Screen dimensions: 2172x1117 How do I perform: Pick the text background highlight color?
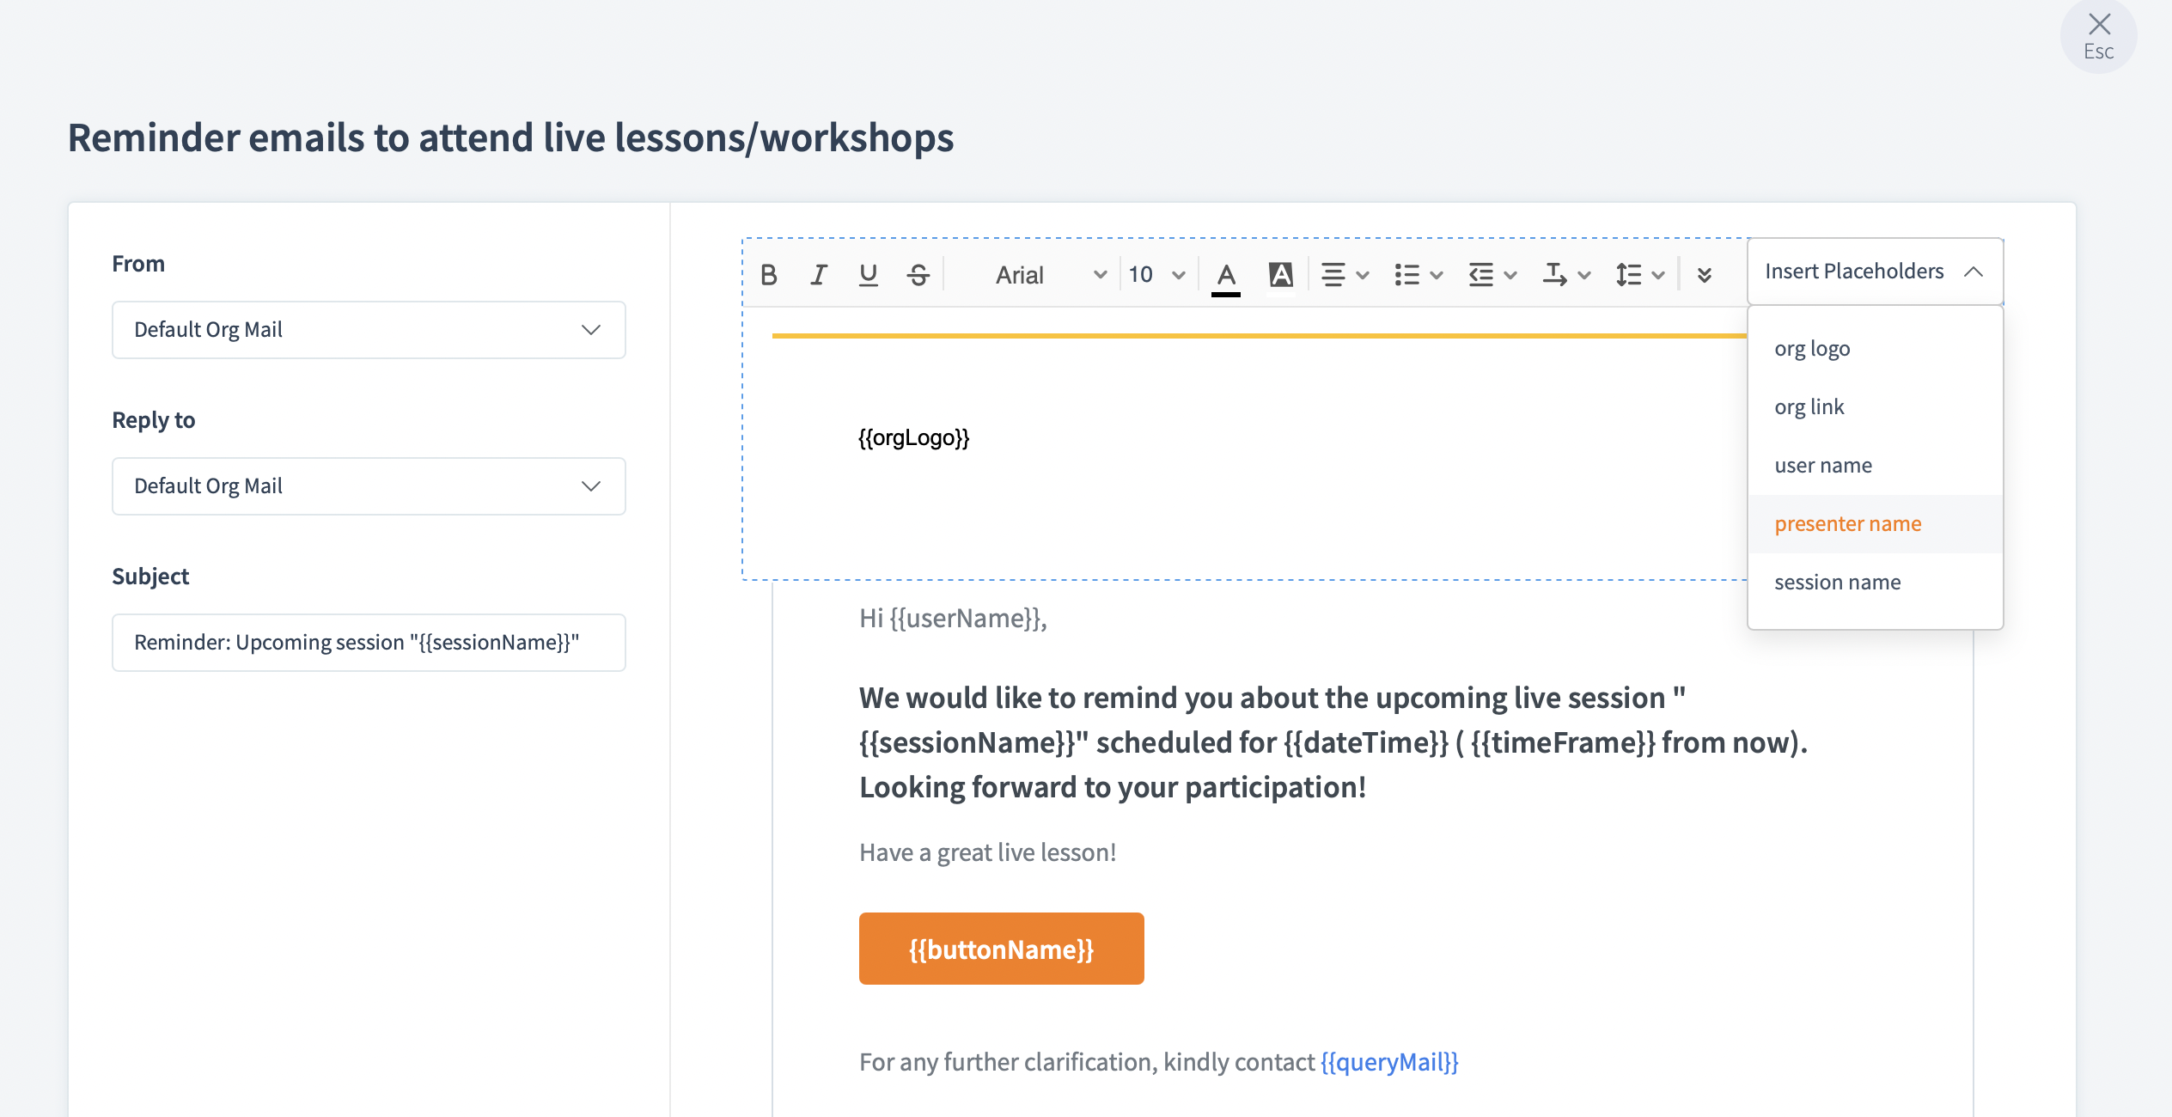[x=1281, y=275]
